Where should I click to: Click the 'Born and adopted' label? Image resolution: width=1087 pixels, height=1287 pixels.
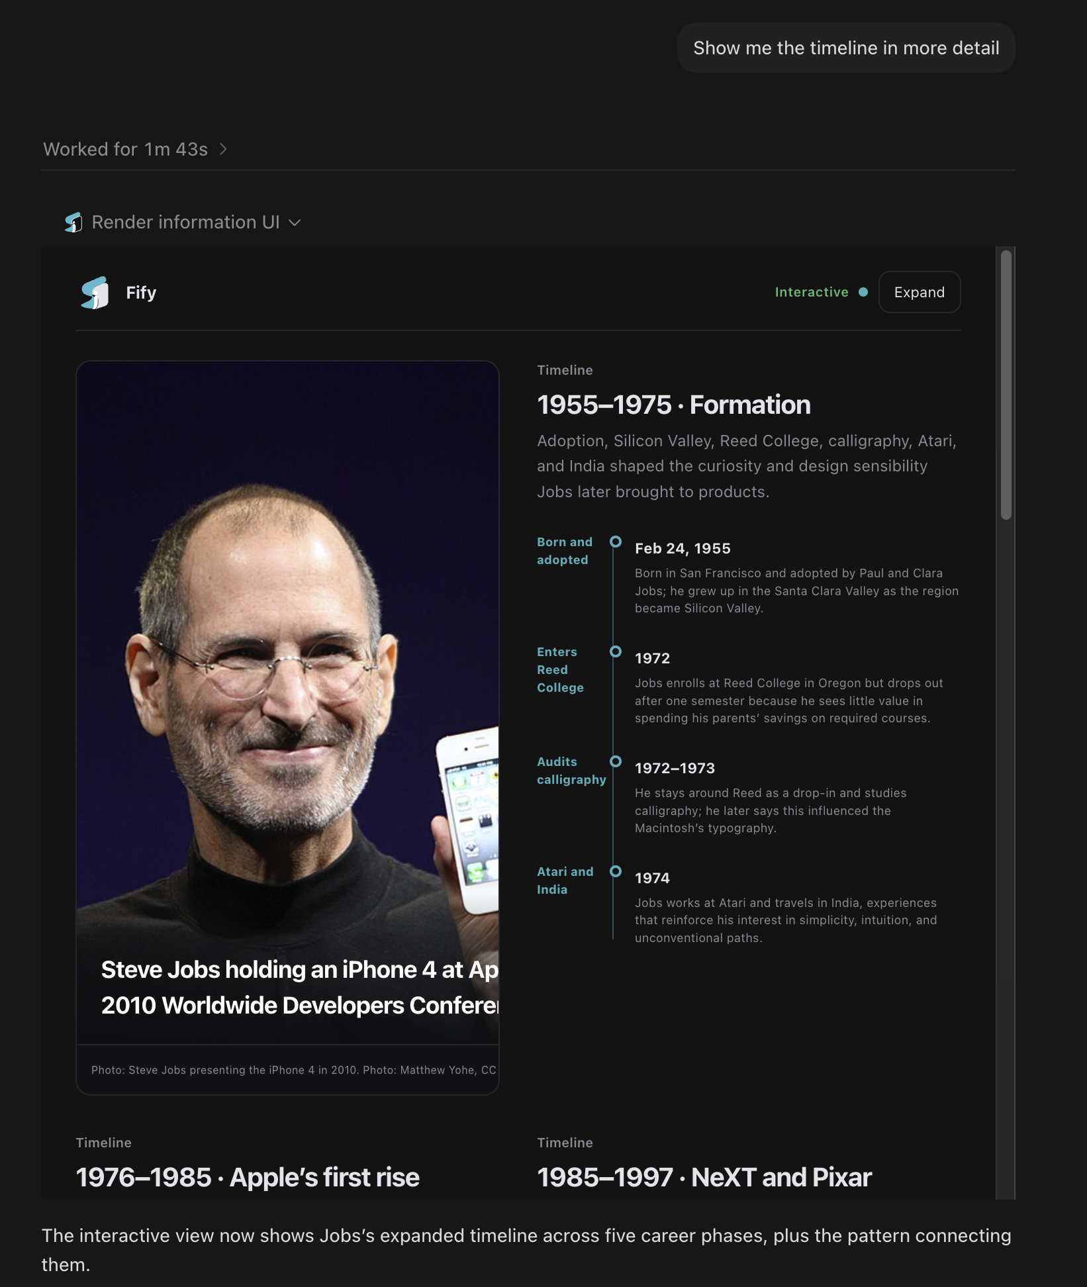tap(565, 551)
